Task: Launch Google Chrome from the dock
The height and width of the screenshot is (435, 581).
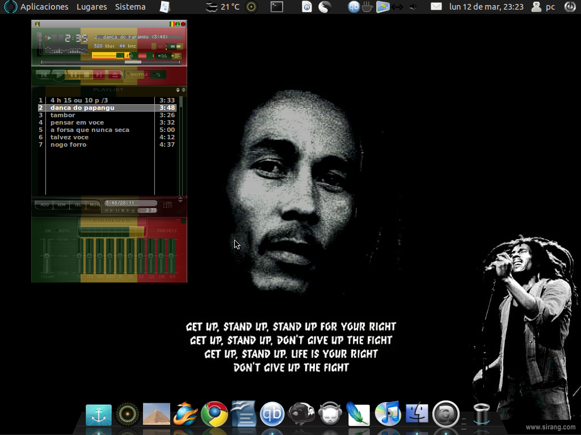Action: pos(214,414)
